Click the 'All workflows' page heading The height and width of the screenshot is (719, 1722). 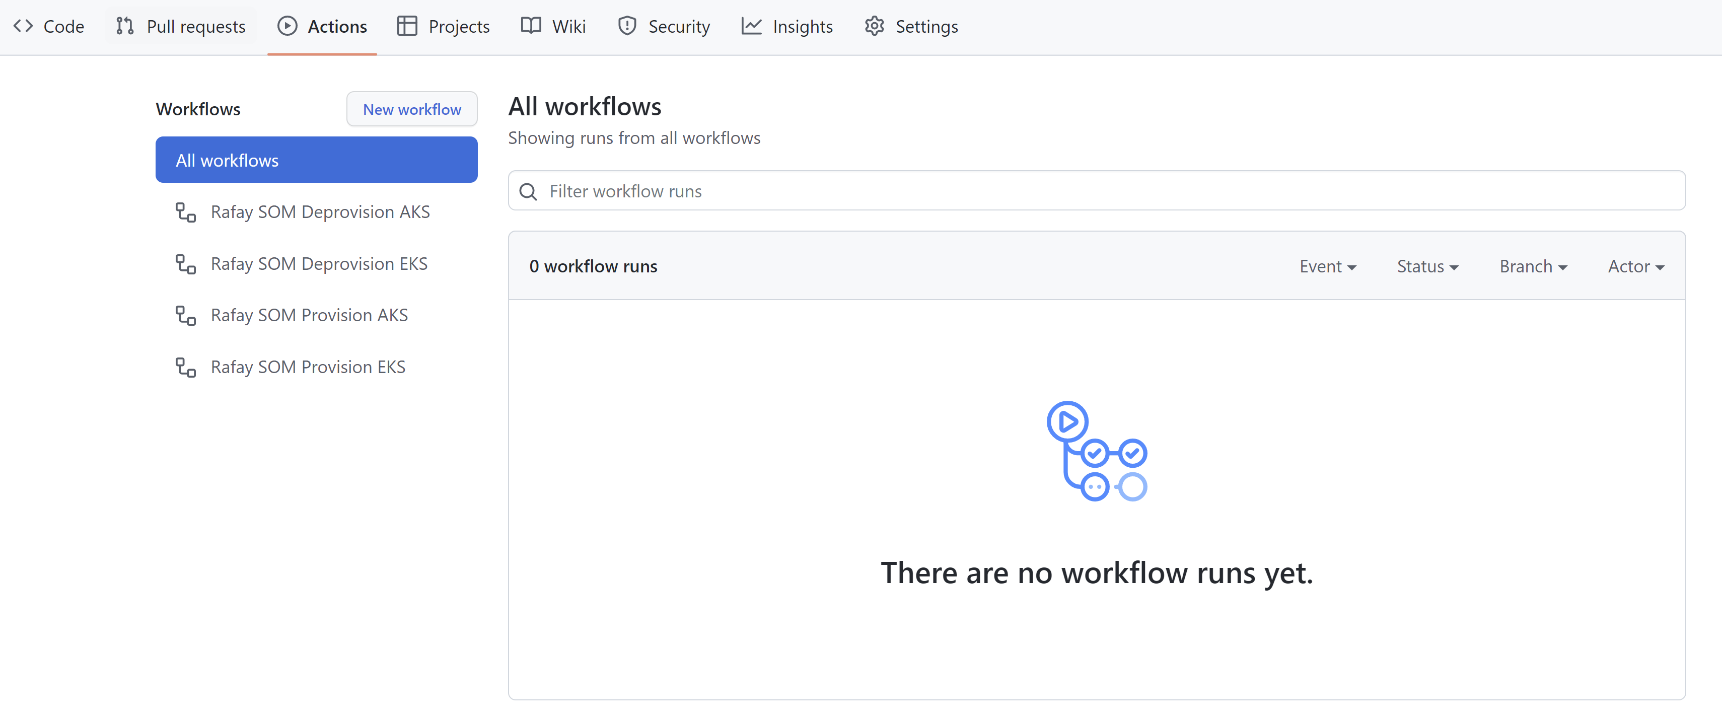[585, 107]
